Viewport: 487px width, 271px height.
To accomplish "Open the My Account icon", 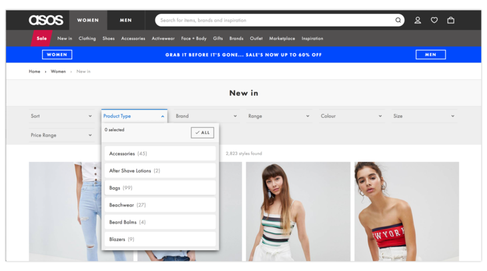I will (x=418, y=20).
